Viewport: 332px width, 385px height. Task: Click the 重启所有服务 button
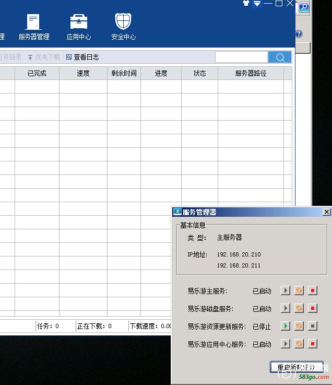tap(297, 367)
